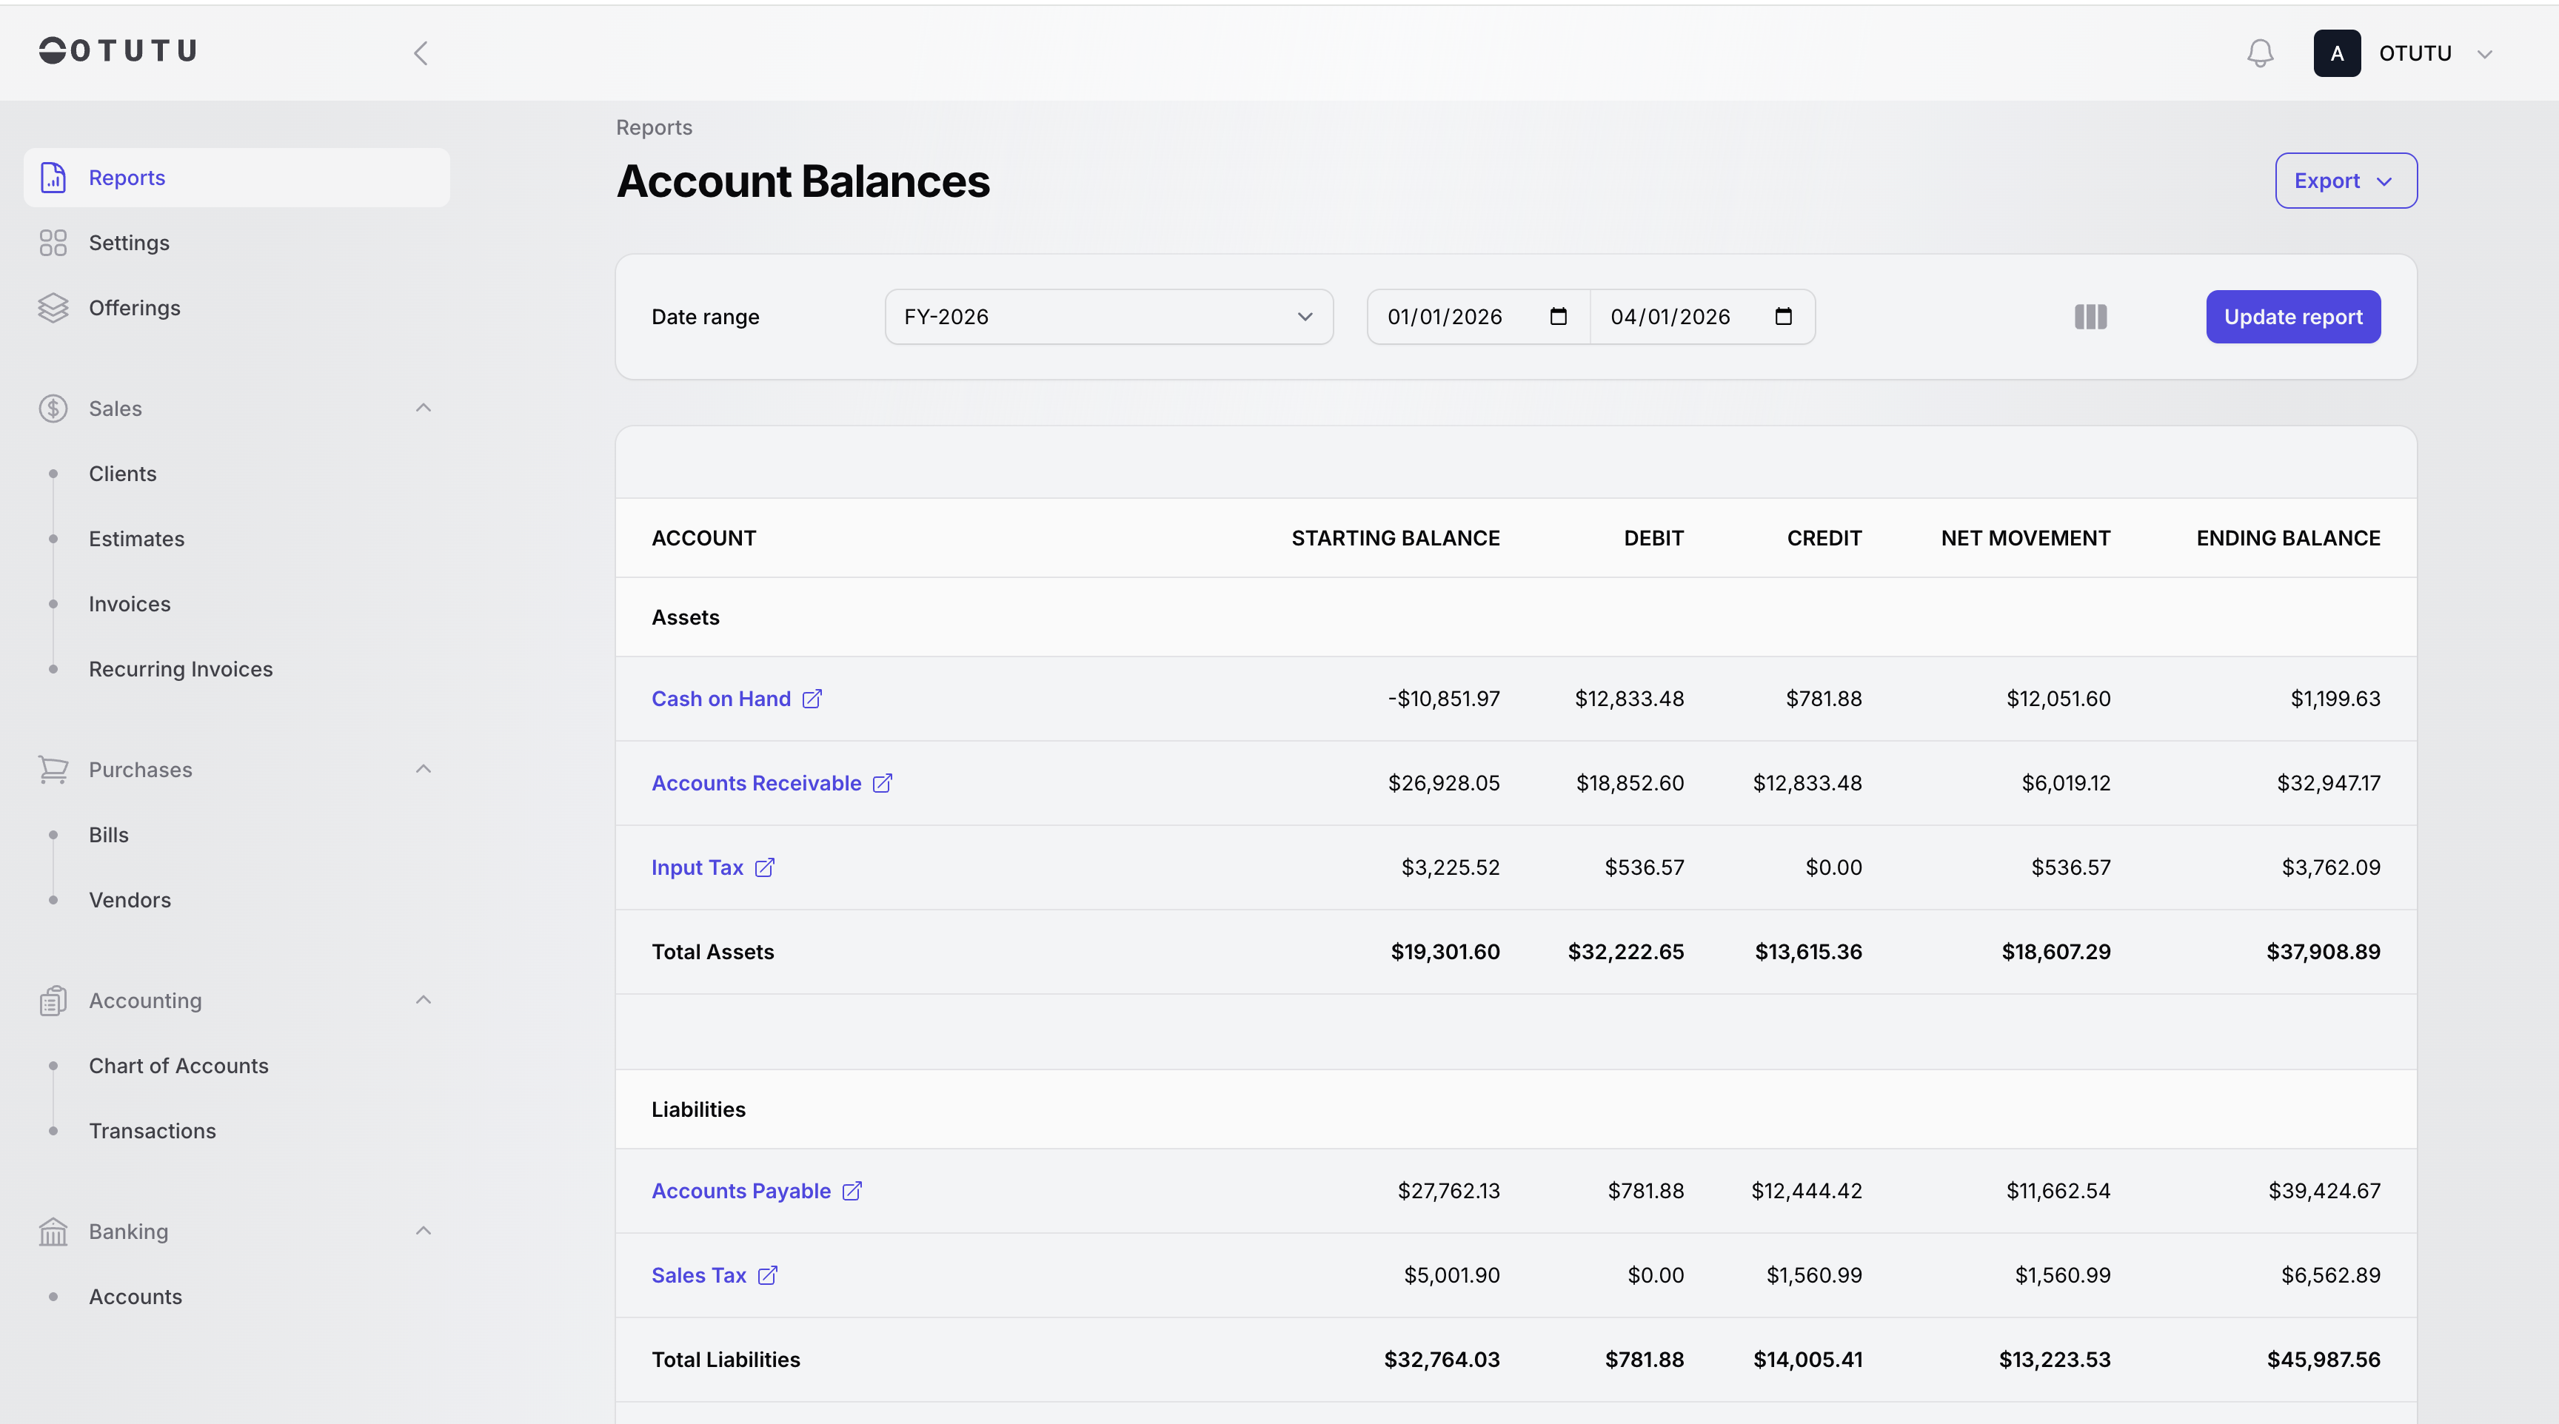Image resolution: width=2559 pixels, height=1424 pixels.
Task: Open Accounts Payable external link icon
Action: pos(852,1191)
